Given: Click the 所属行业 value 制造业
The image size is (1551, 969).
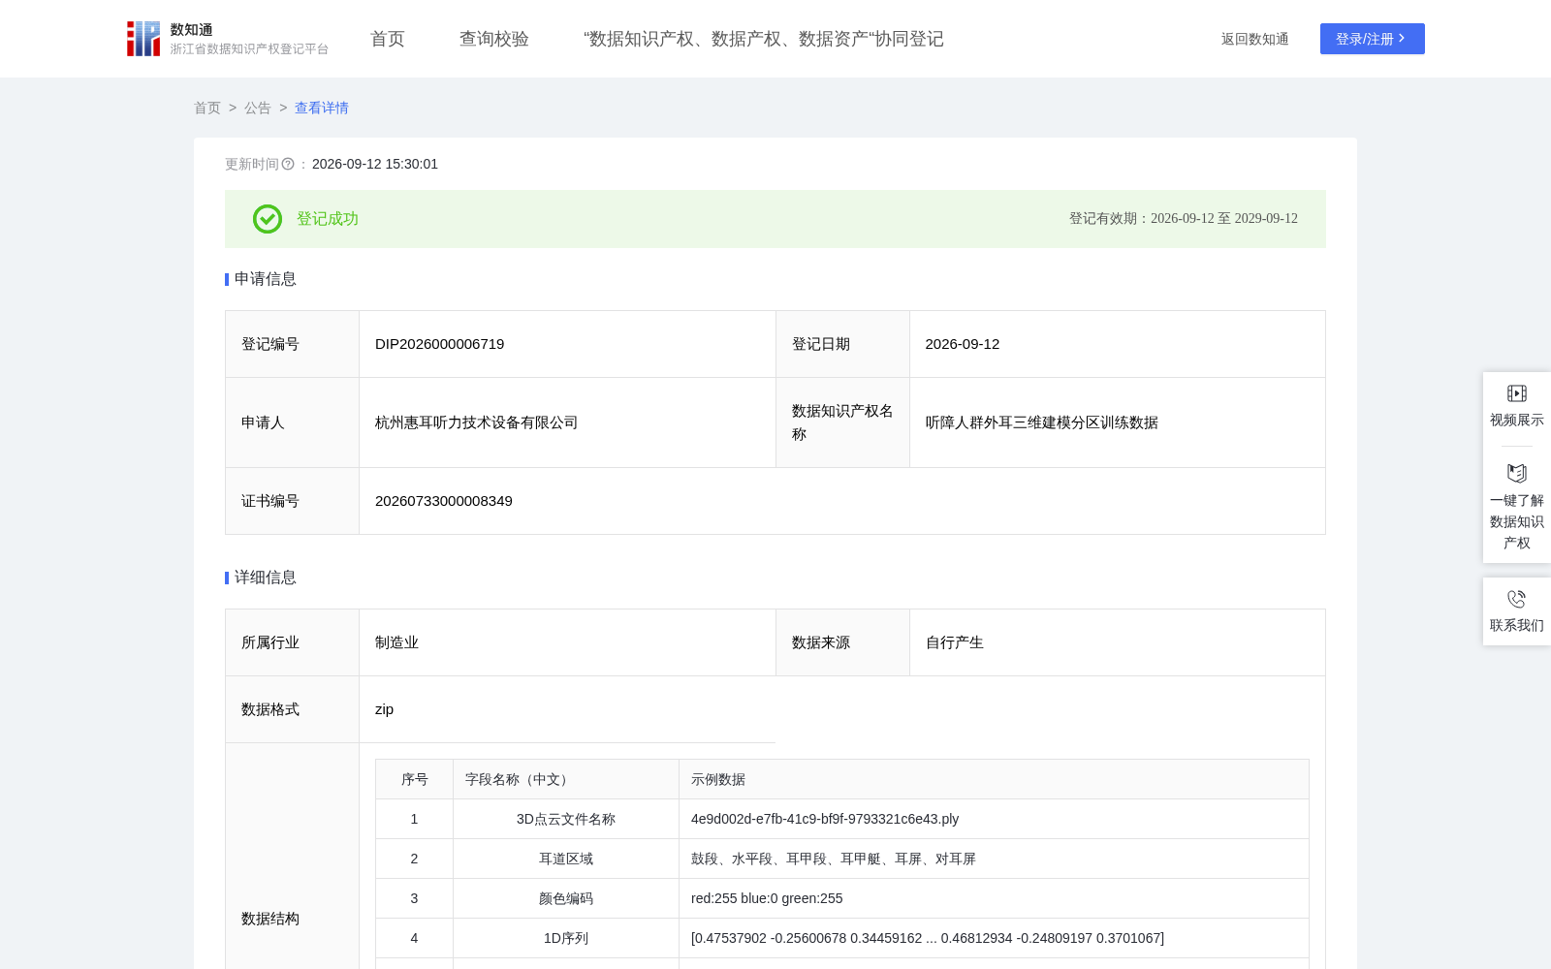Looking at the screenshot, I should click(397, 642).
